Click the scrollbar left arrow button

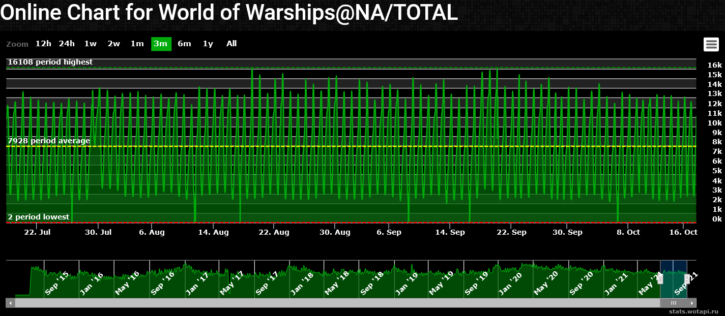tap(10, 303)
